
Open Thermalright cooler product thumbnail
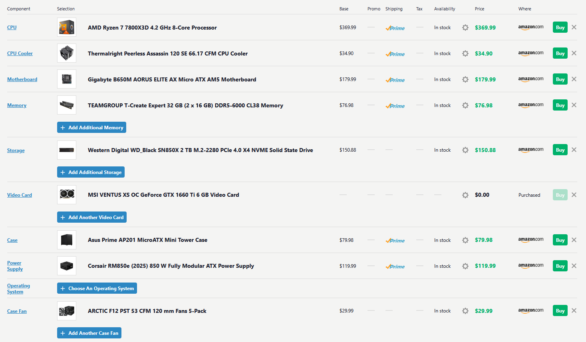point(67,53)
